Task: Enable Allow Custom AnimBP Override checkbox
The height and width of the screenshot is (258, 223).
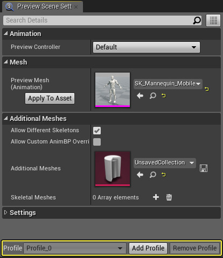Action: point(97,142)
